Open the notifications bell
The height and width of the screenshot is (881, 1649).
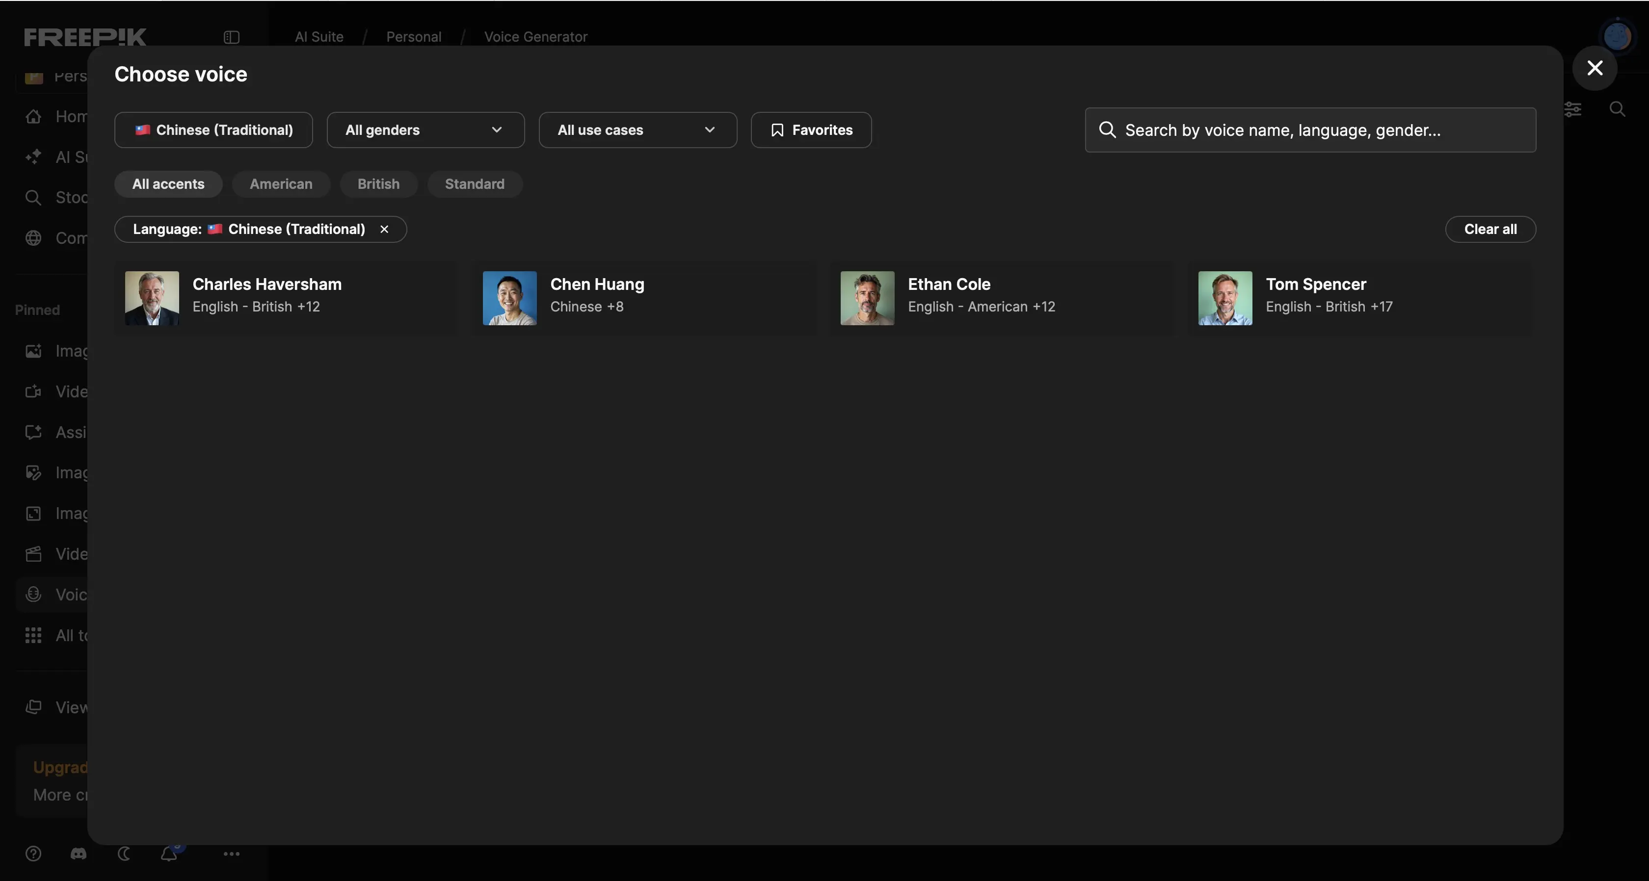coord(169,854)
